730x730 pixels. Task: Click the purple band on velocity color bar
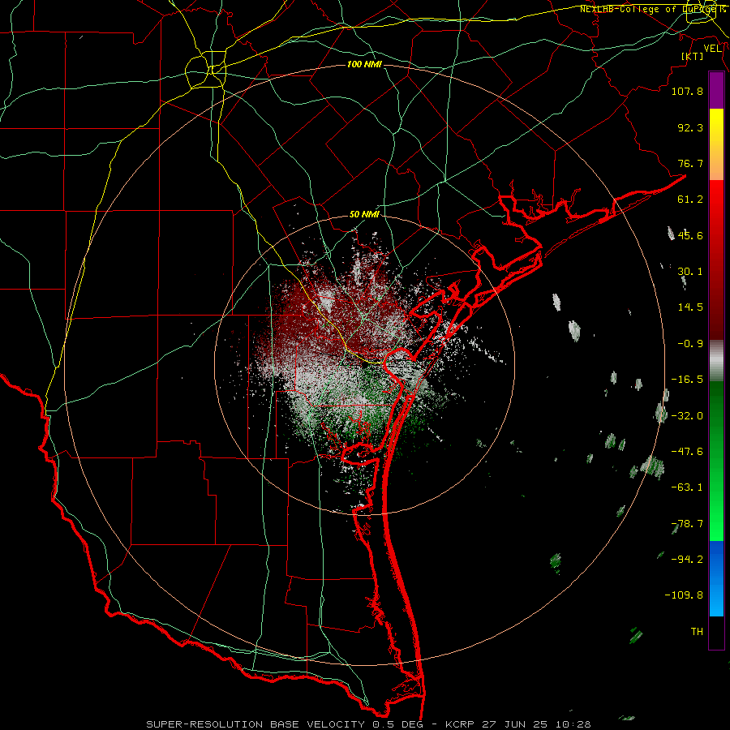pos(716,91)
